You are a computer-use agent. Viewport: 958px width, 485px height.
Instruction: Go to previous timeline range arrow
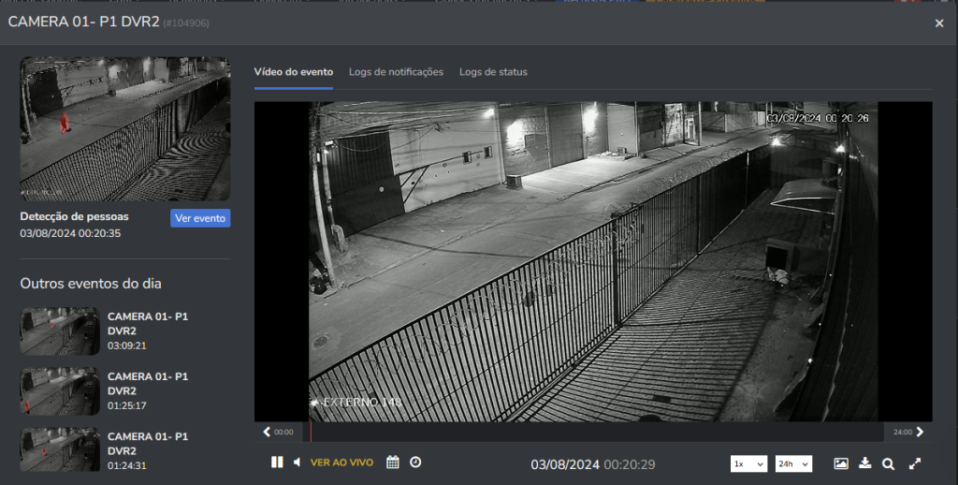(267, 432)
